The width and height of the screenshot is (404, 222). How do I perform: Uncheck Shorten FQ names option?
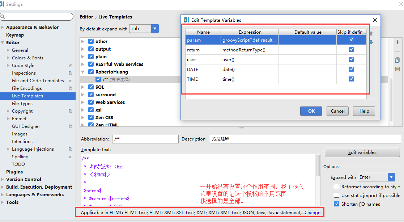click(x=336, y=204)
